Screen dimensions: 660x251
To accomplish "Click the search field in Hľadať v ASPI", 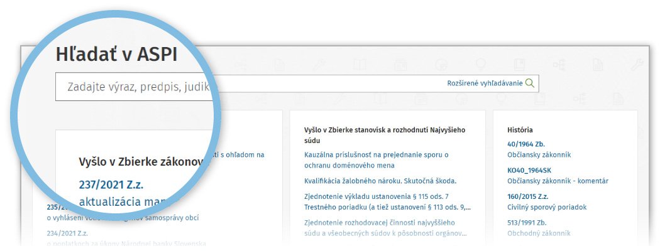I will click(x=251, y=84).
